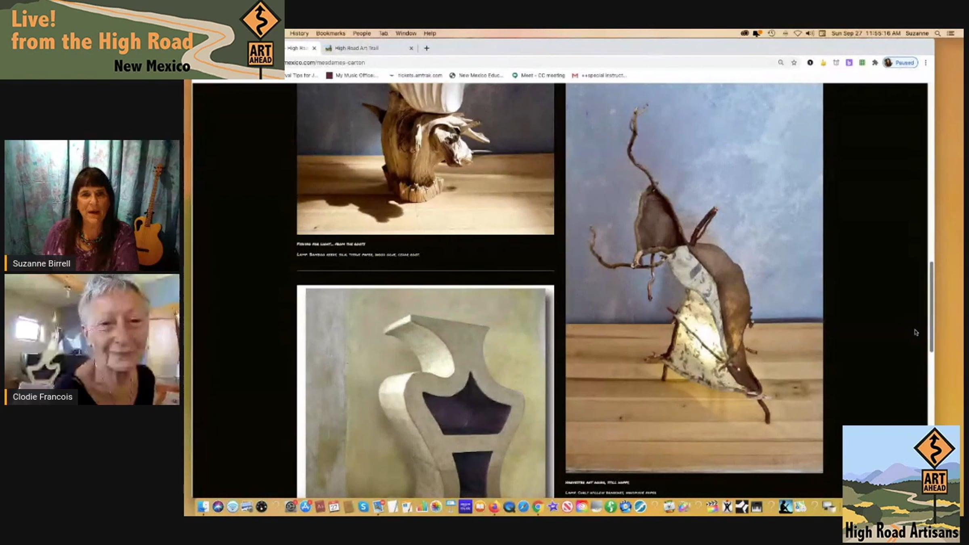Screen dimensions: 969x545
Task: Click the green spreadsheet extension icon
Action: tap(862, 63)
